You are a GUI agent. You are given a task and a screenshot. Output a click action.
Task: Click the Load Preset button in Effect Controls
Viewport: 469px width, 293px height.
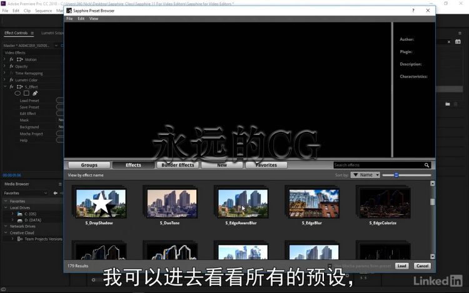(60, 101)
